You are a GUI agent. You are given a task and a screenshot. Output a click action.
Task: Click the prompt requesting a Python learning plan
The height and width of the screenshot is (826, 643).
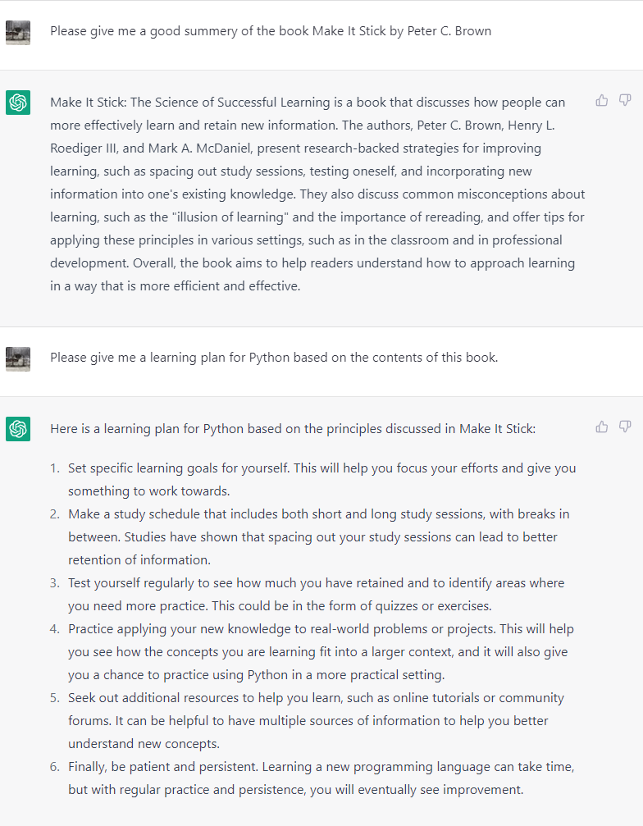pyautogui.click(x=274, y=358)
